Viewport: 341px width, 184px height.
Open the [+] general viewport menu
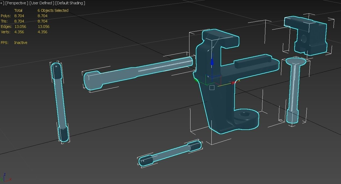(x=2, y=3)
